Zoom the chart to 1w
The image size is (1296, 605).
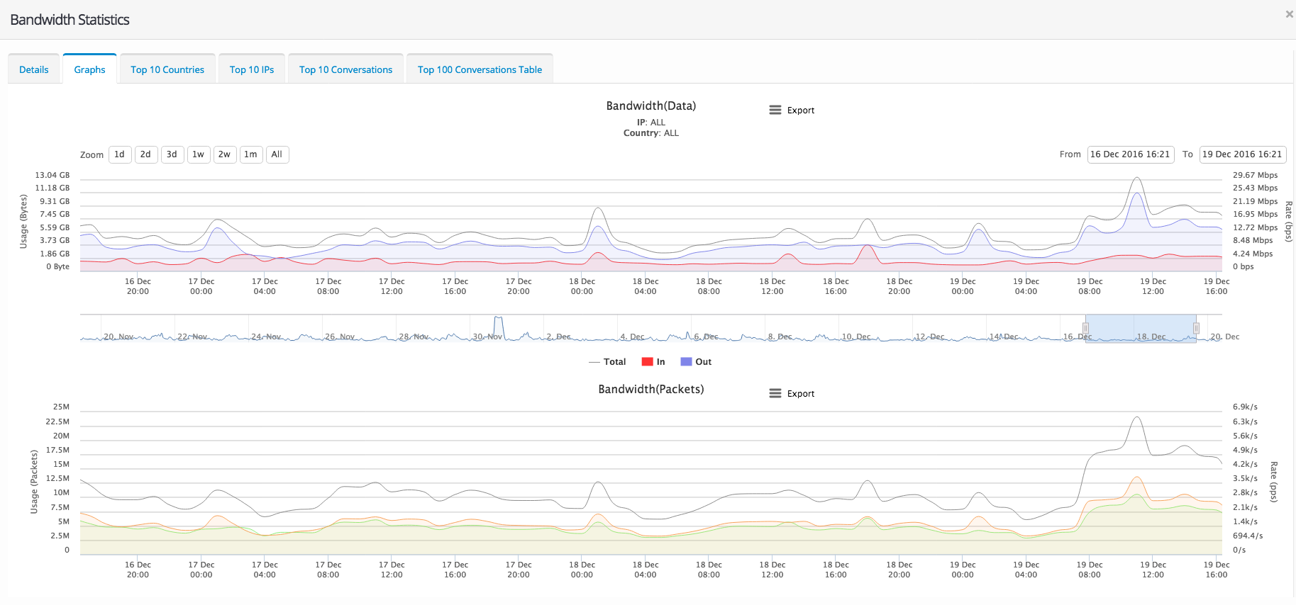[x=199, y=154]
